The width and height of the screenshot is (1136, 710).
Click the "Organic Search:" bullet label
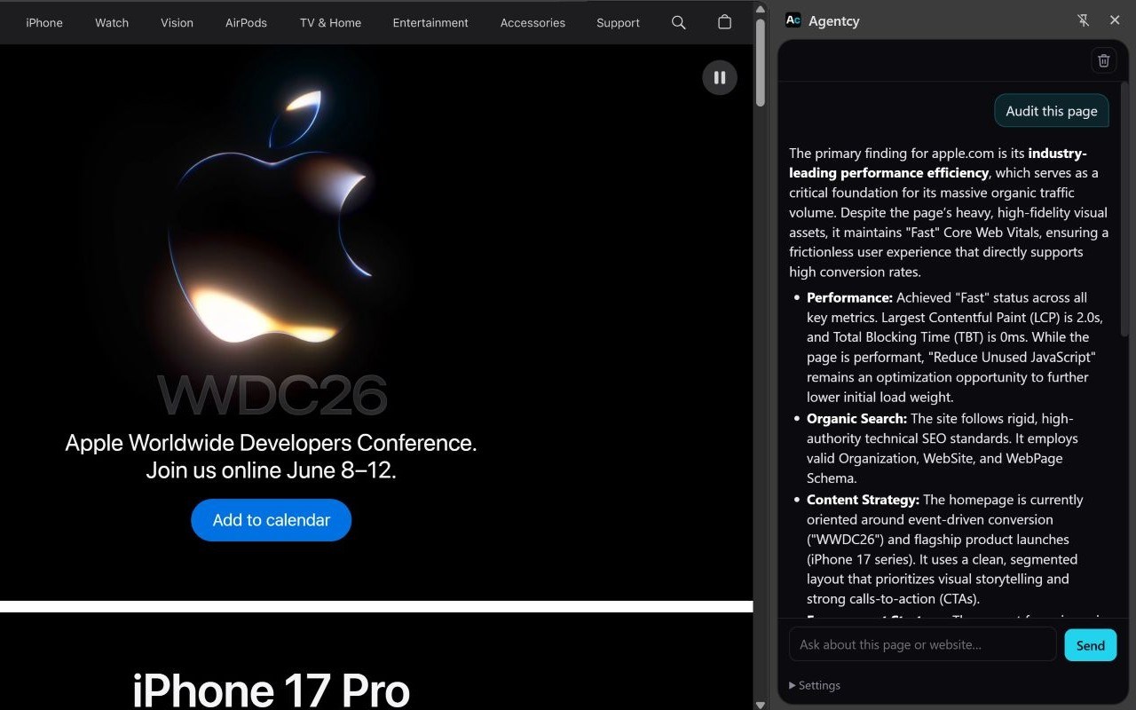point(856,418)
